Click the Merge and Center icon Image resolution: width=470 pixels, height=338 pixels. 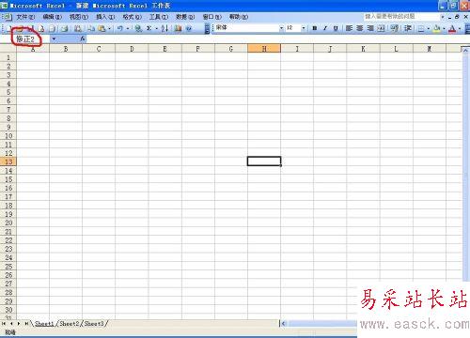click(381, 28)
